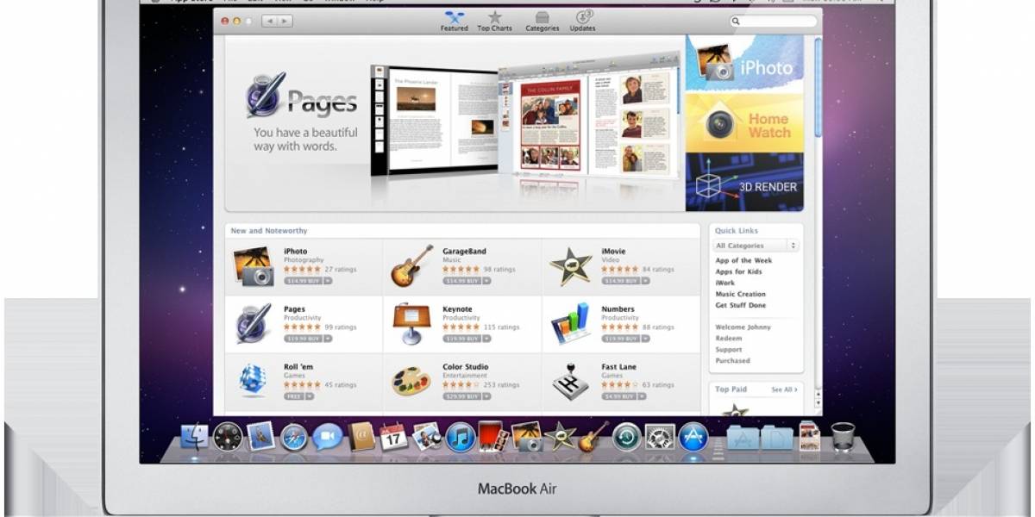Open the Home Watch featured tile
This screenshot has width=1035, height=517.
pos(744,124)
